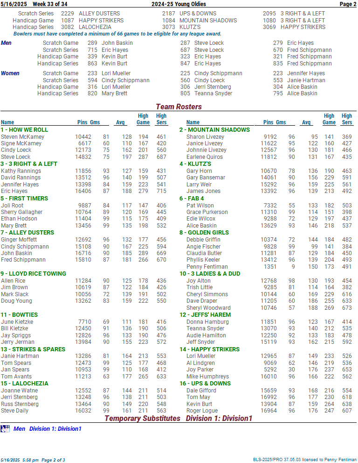Select the Steve Daily roster row name
This screenshot has width=358, height=463.
tap(15, 411)
